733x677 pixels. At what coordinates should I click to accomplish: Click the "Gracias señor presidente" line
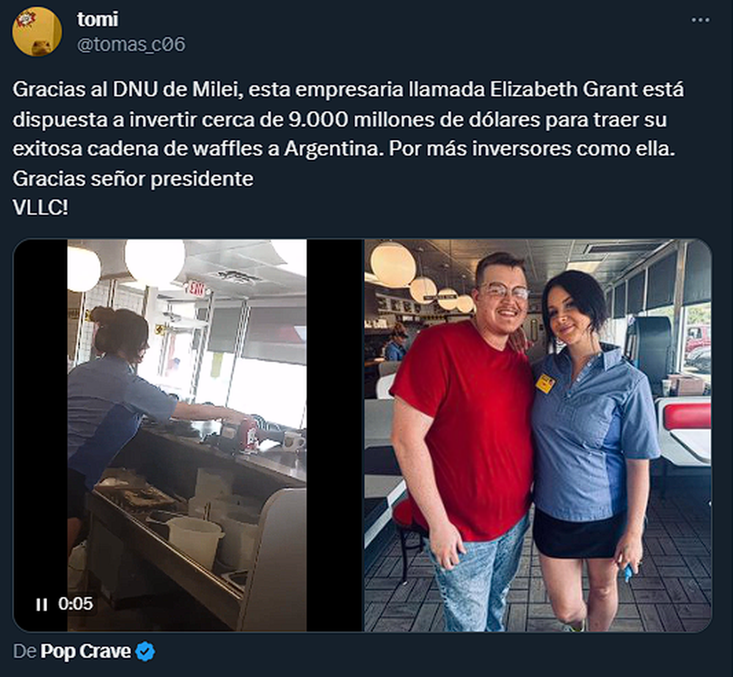[133, 179]
